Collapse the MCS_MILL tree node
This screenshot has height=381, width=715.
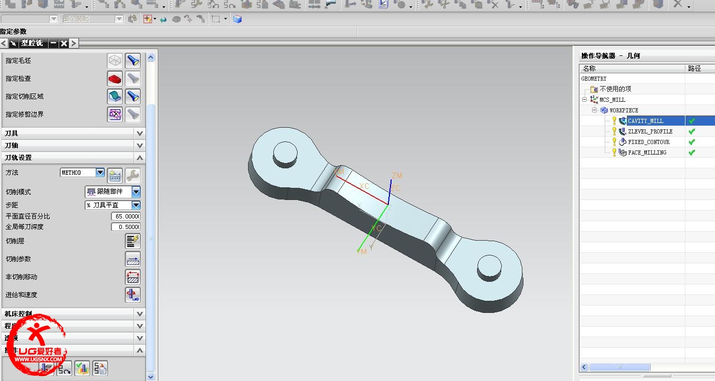[x=584, y=100]
